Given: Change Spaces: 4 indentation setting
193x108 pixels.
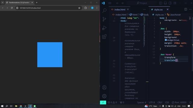Looking at the screenshot, I should point(142,102).
